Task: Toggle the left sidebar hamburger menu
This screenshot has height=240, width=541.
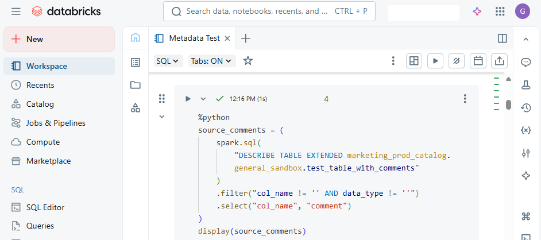Action: click(x=16, y=11)
